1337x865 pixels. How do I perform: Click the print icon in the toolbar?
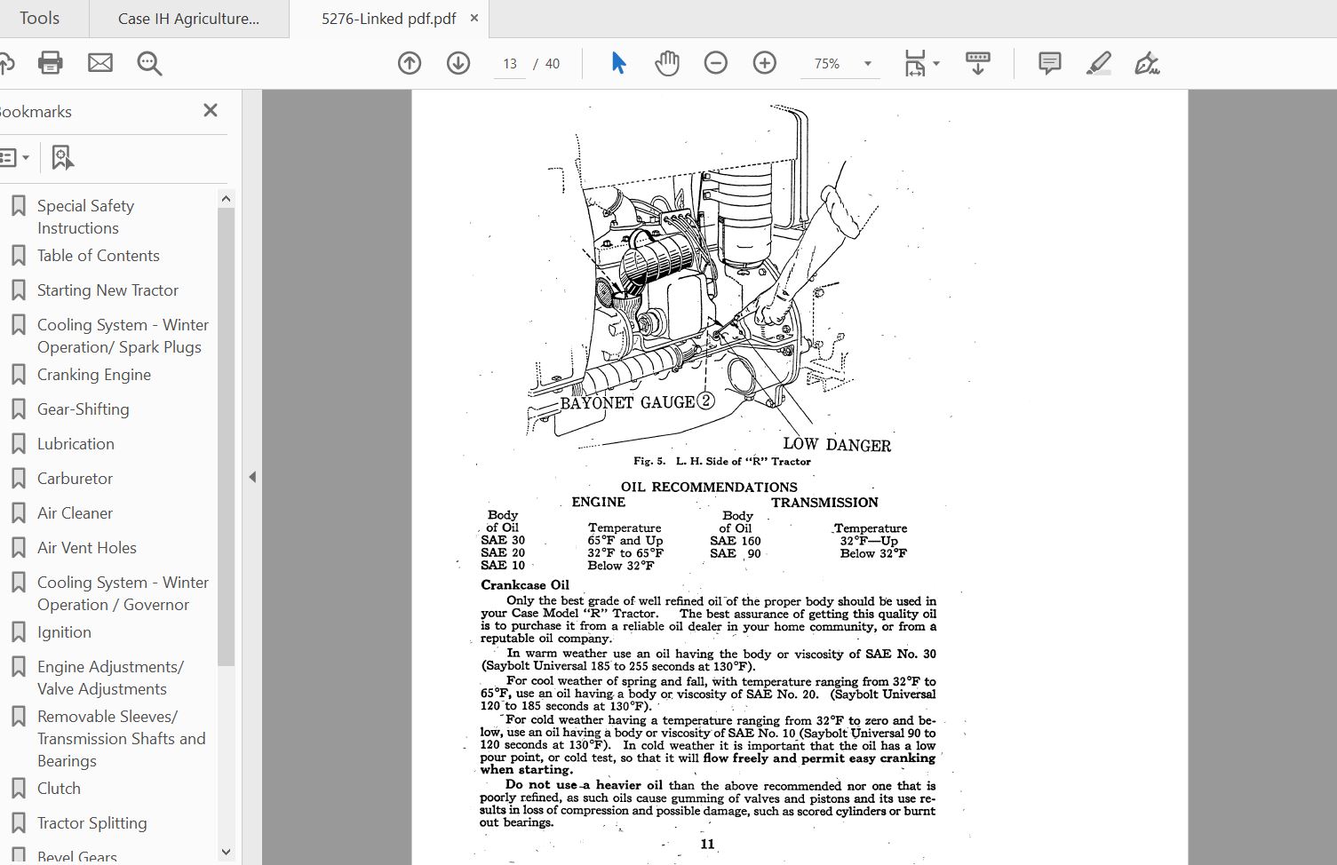tap(51, 63)
